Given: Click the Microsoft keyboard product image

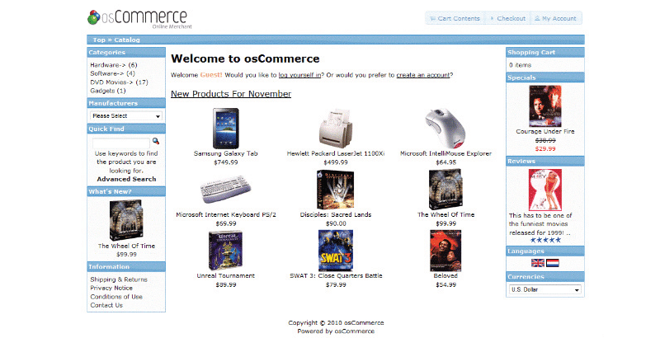Looking at the screenshot, I should click(226, 190).
